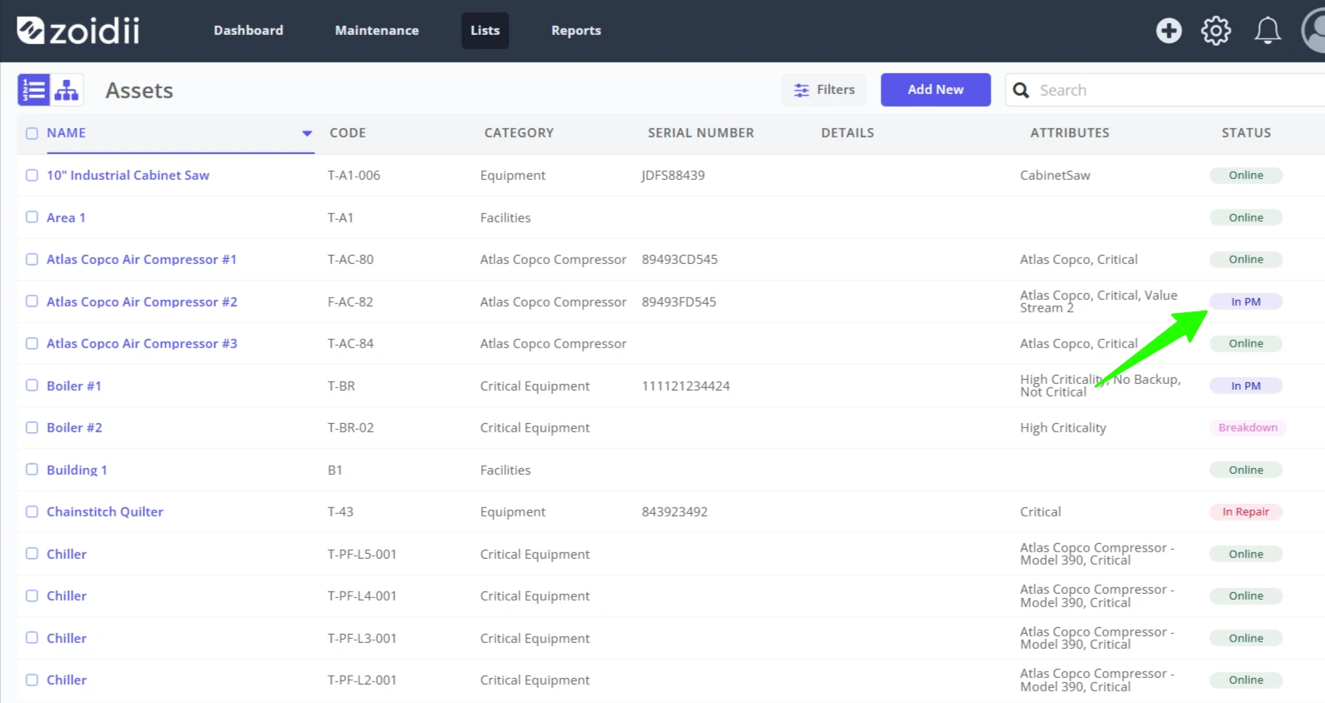Switch to hierarchy tree view icon
This screenshot has width=1325, height=703.
click(x=67, y=90)
